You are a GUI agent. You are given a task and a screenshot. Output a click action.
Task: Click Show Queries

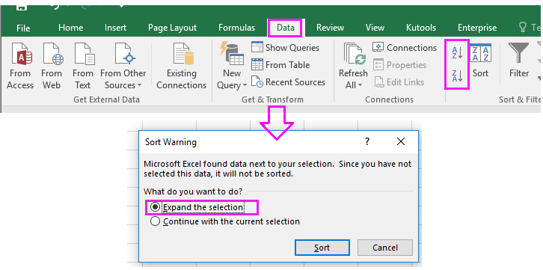point(286,47)
